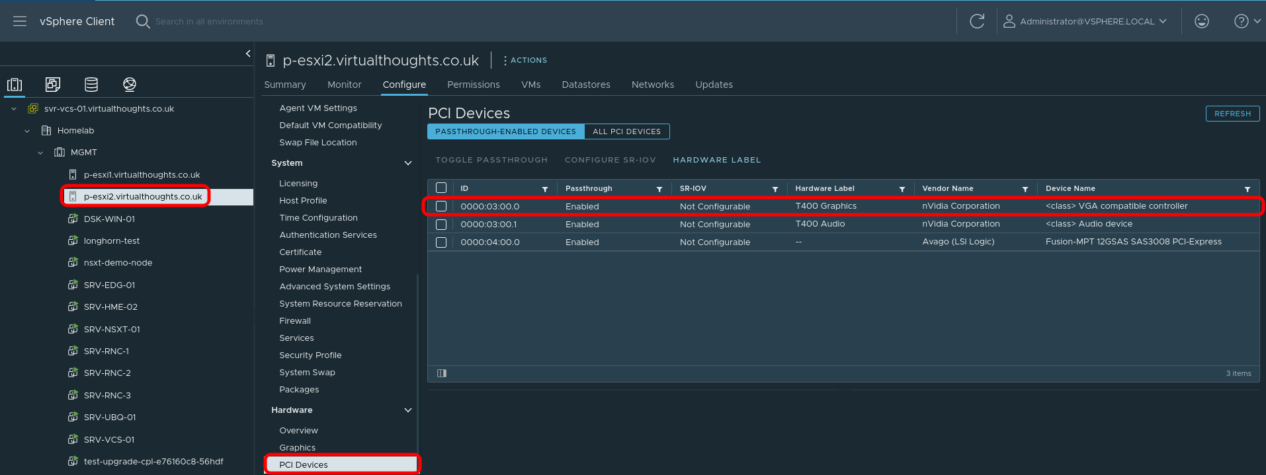Select p-esxi2.virtualthoughts.co.uk host in tree
This screenshot has width=1266, height=475.
[143, 196]
